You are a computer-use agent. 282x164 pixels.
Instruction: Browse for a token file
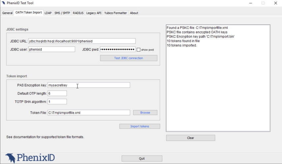tap(145, 113)
